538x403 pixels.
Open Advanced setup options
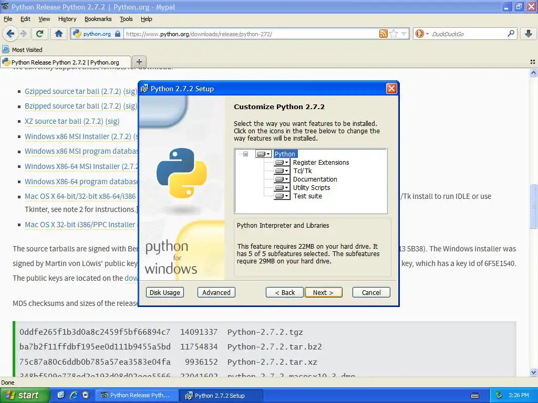[216, 292]
